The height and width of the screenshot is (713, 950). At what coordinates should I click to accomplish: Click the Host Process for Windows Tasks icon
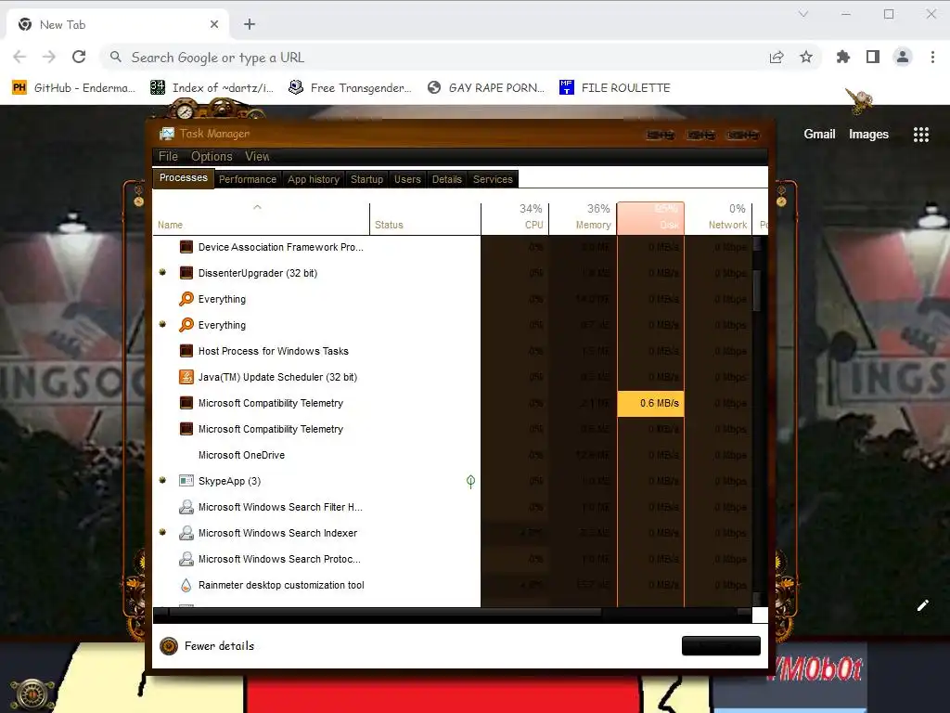(186, 351)
